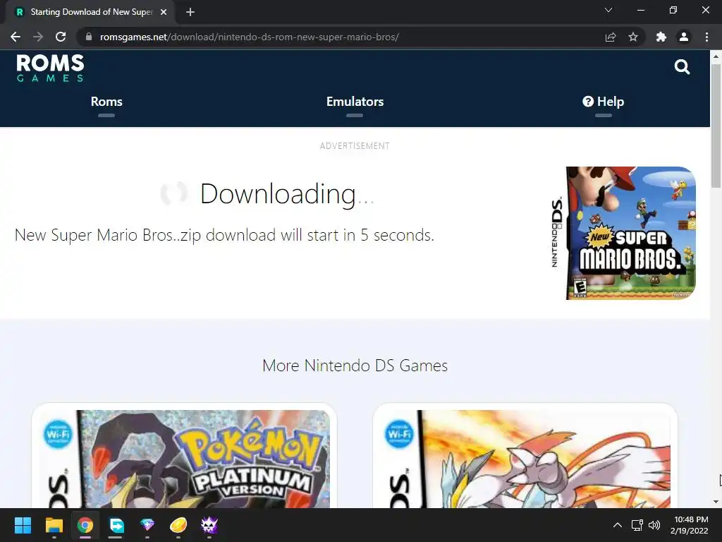722x542 pixels.
Task: Open network settings from tray
Action: [637, 525]
